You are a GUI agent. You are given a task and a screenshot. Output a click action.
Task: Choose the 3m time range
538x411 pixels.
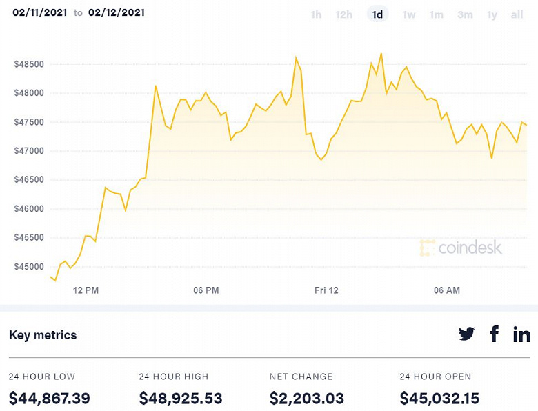click(x=465, y=14)
